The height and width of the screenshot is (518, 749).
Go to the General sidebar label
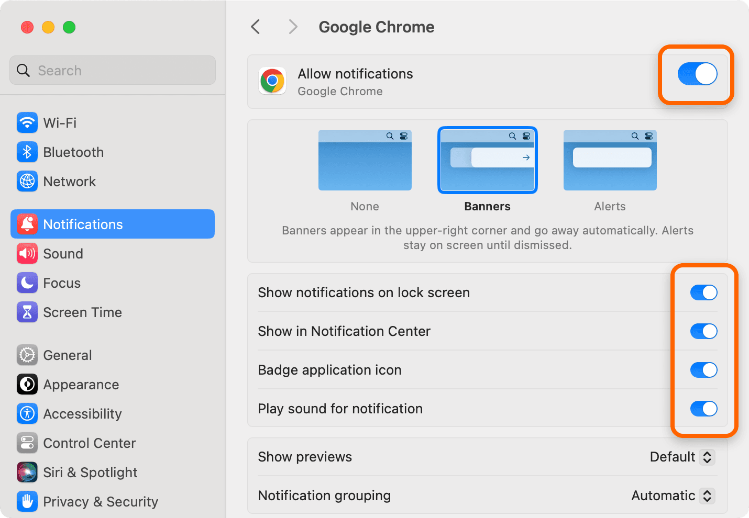point(68,355)
